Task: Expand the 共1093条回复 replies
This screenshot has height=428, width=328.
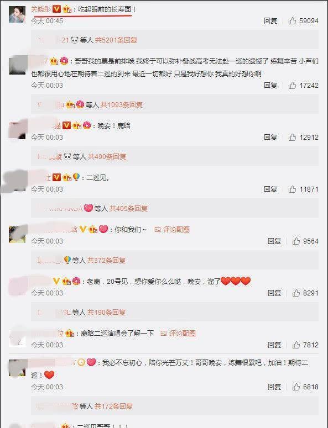Action: tap(121, 105)
